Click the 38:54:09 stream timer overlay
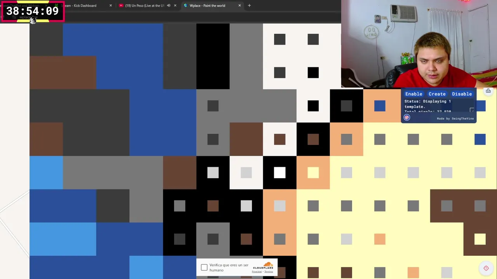Viewport: 497px width, 279px height. click(33, 11)
